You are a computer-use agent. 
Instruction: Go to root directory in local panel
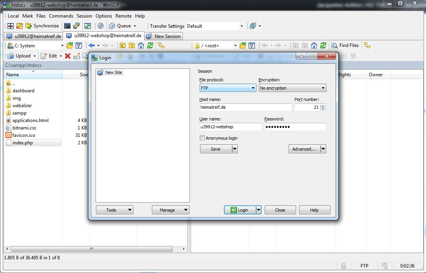click(132, 46)
